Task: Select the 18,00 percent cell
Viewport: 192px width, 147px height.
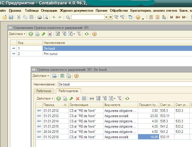Action: point(148,137)
